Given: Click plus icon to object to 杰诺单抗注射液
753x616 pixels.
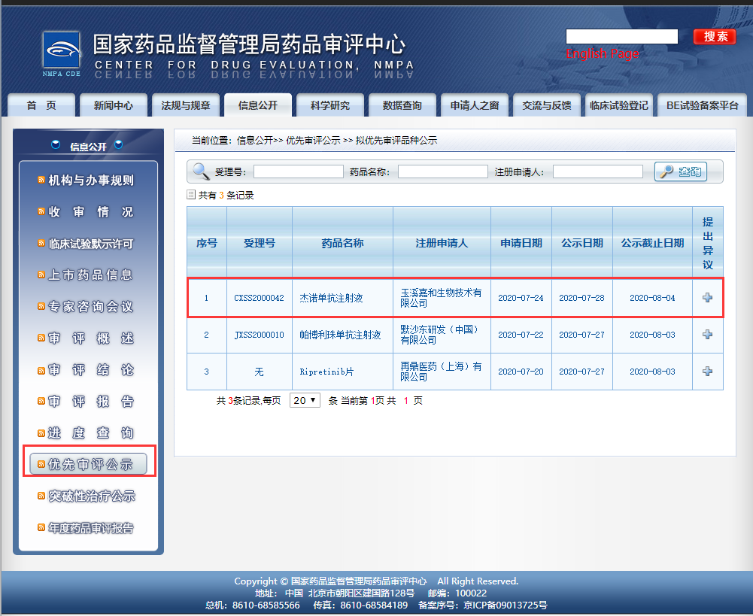Looking at the screenshot, I should pyautogui.click(x=707, y=298).
